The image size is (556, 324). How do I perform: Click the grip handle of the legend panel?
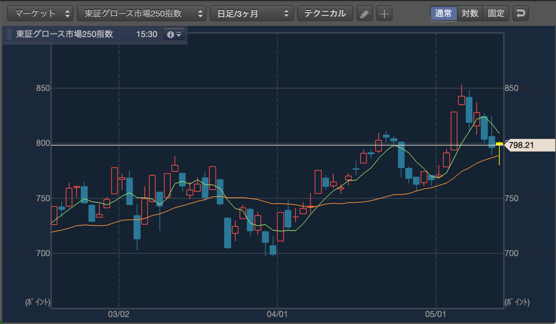click(9, 35)
